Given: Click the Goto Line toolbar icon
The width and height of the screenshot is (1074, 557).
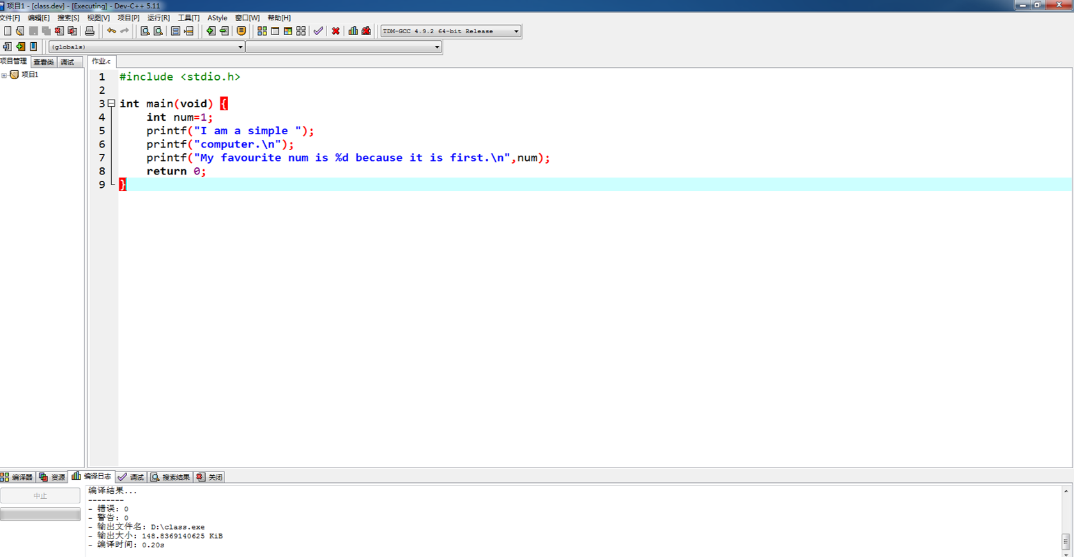Looking at the screenshot, I should [188, 31].
